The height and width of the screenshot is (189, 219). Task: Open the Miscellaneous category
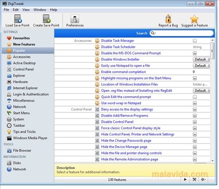[24, 100]
